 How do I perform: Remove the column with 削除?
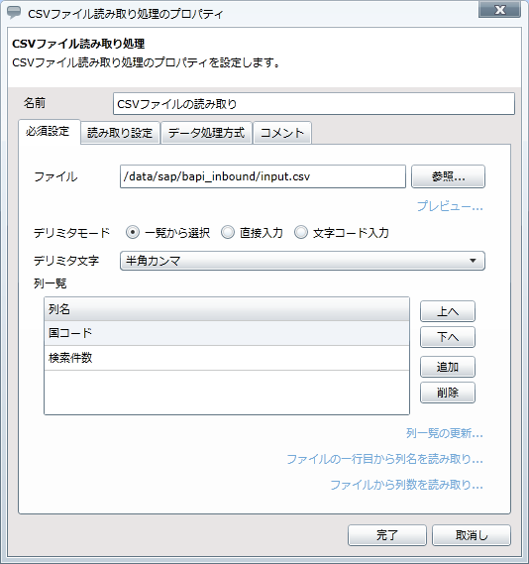448,393
